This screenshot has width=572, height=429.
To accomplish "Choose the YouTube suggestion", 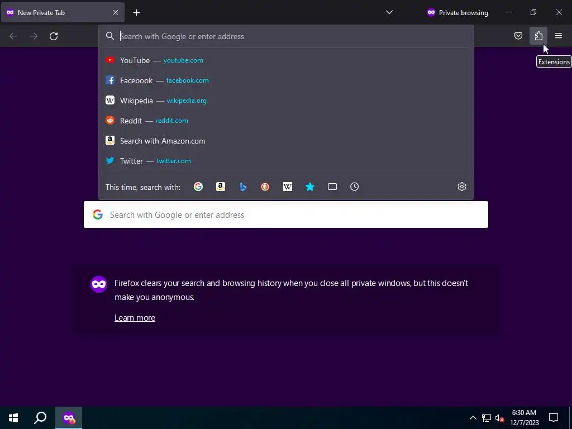I will click(286, 60).
